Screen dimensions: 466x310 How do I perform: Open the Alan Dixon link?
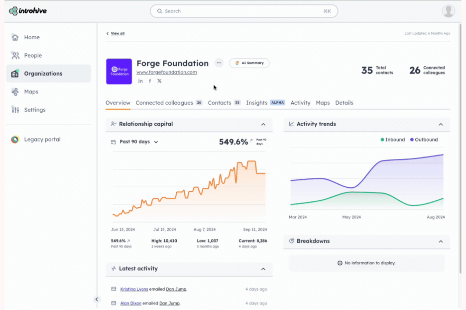[131, 303]
